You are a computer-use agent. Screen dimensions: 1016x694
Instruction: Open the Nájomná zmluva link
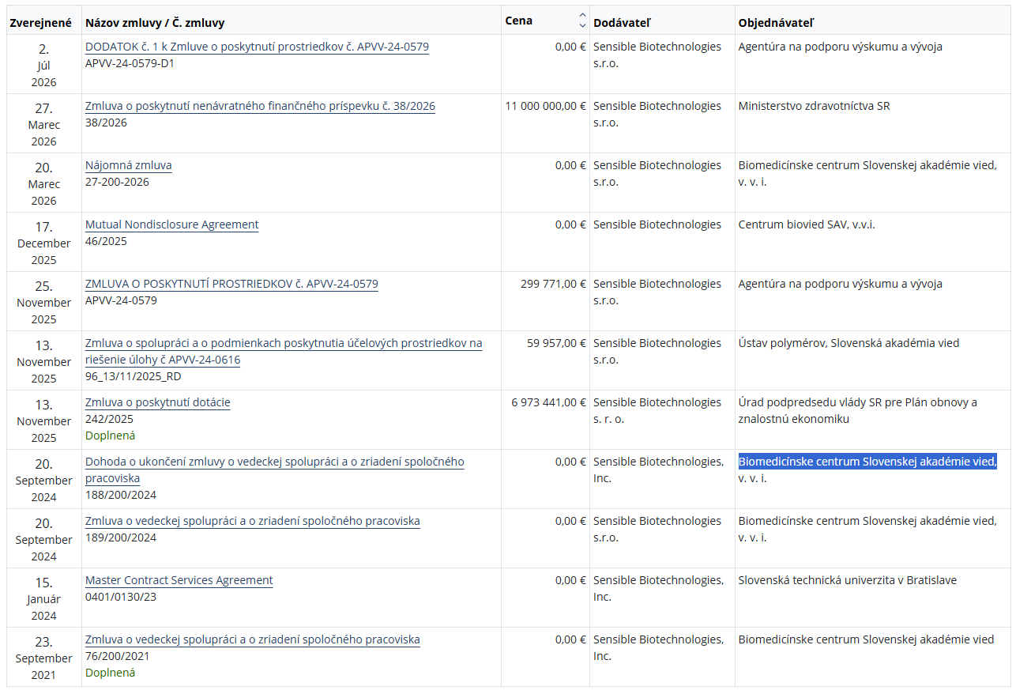(128, 165)
